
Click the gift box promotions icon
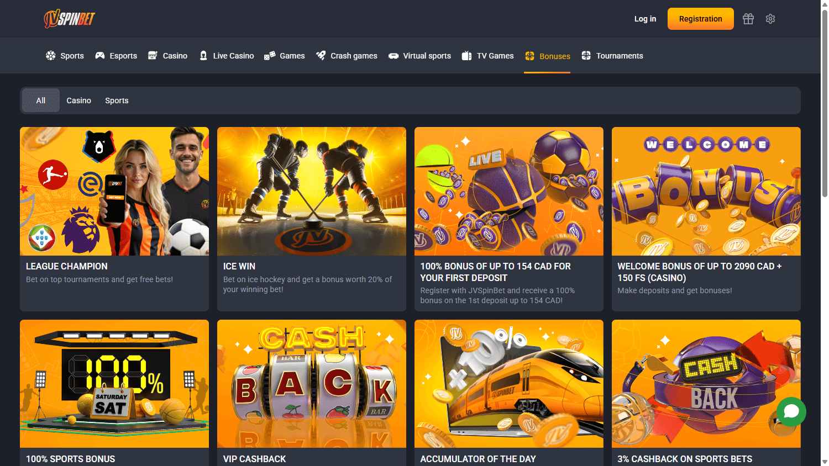click(x=748, y=18)
